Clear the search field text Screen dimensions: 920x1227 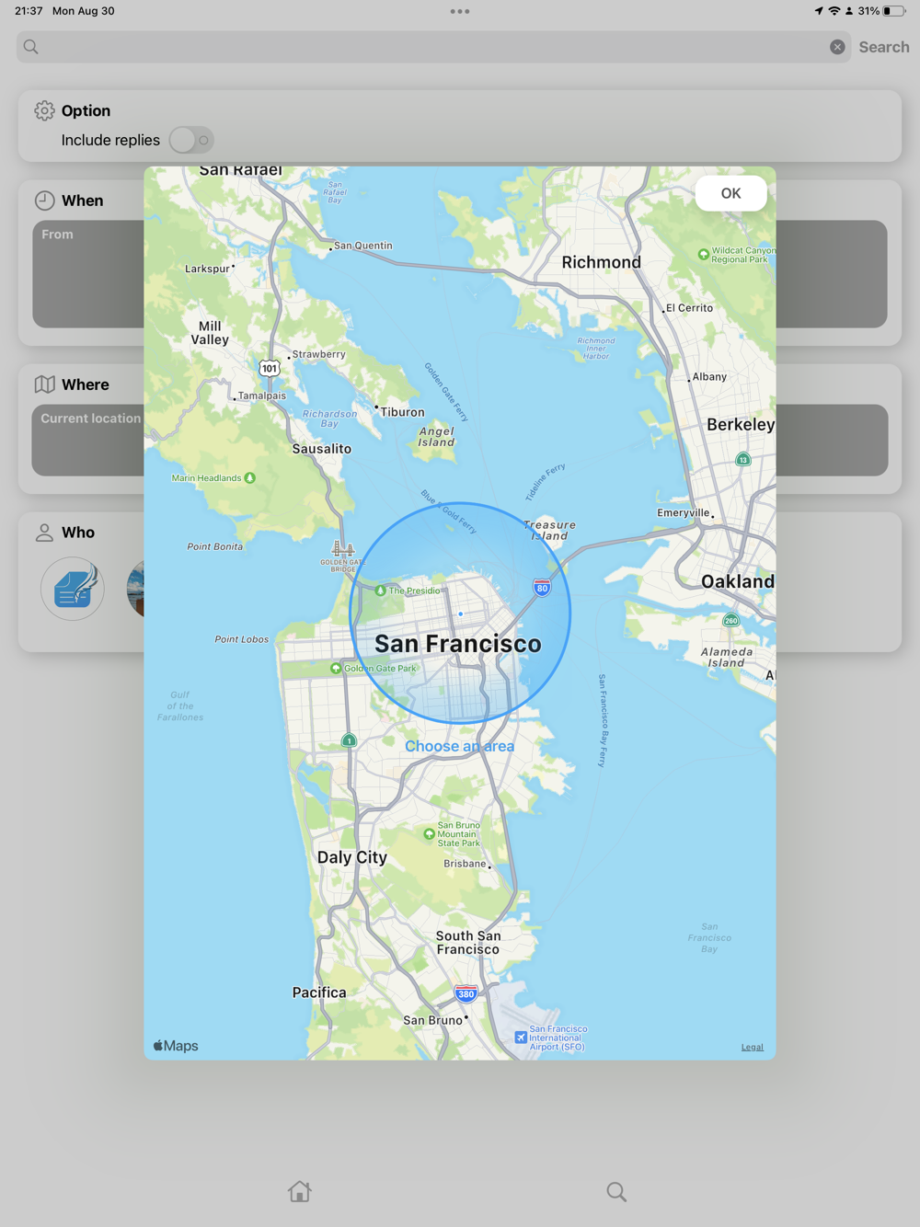pyautogui.click(x=837, y=47)
